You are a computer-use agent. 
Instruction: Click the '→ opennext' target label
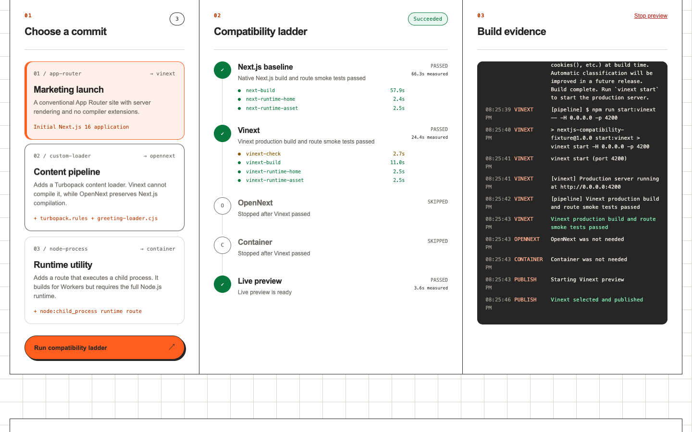tap(159, 156)
